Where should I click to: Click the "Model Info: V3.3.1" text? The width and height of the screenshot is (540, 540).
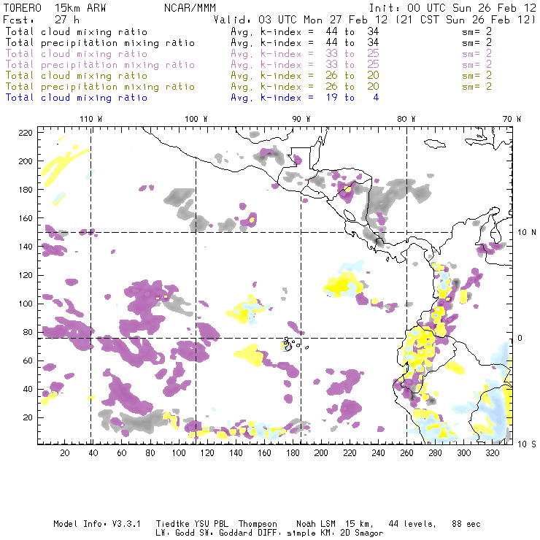tap(97, 524)
